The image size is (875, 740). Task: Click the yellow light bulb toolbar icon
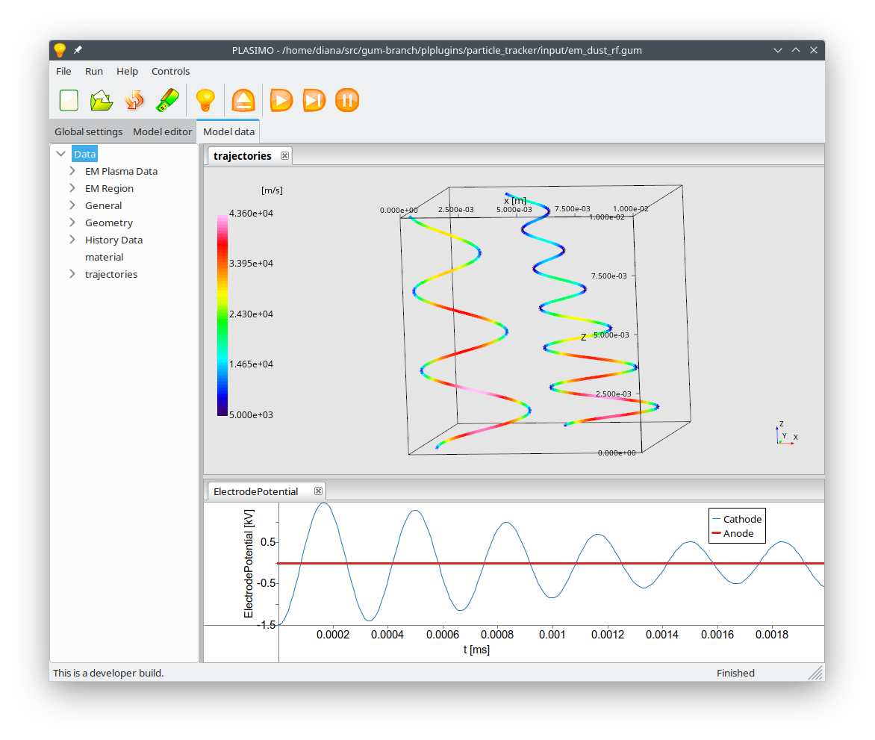[205, 100]
